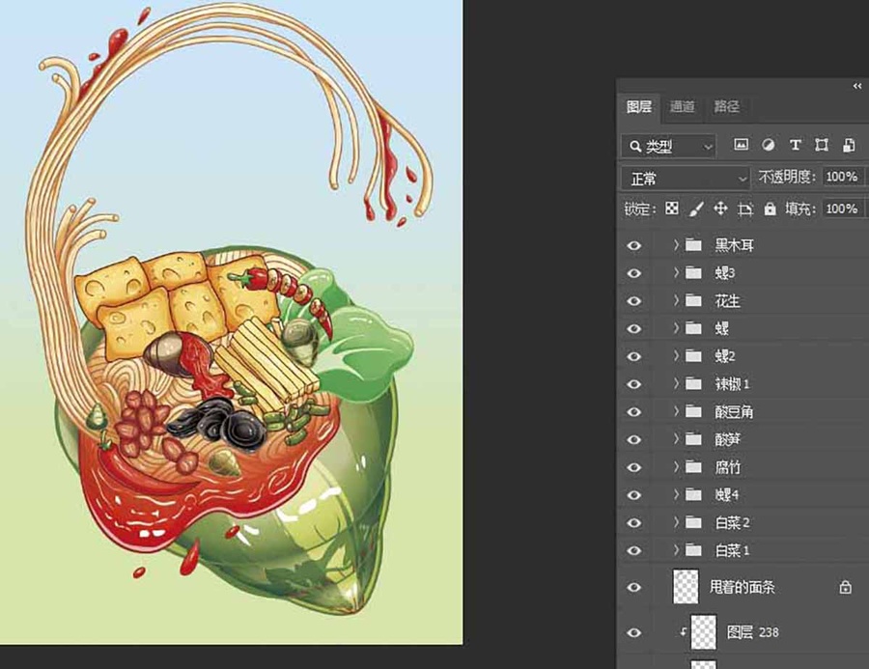Expand the 腐竹 group chevron
This screenshot has width=869, height=669.
pos(676,466)
